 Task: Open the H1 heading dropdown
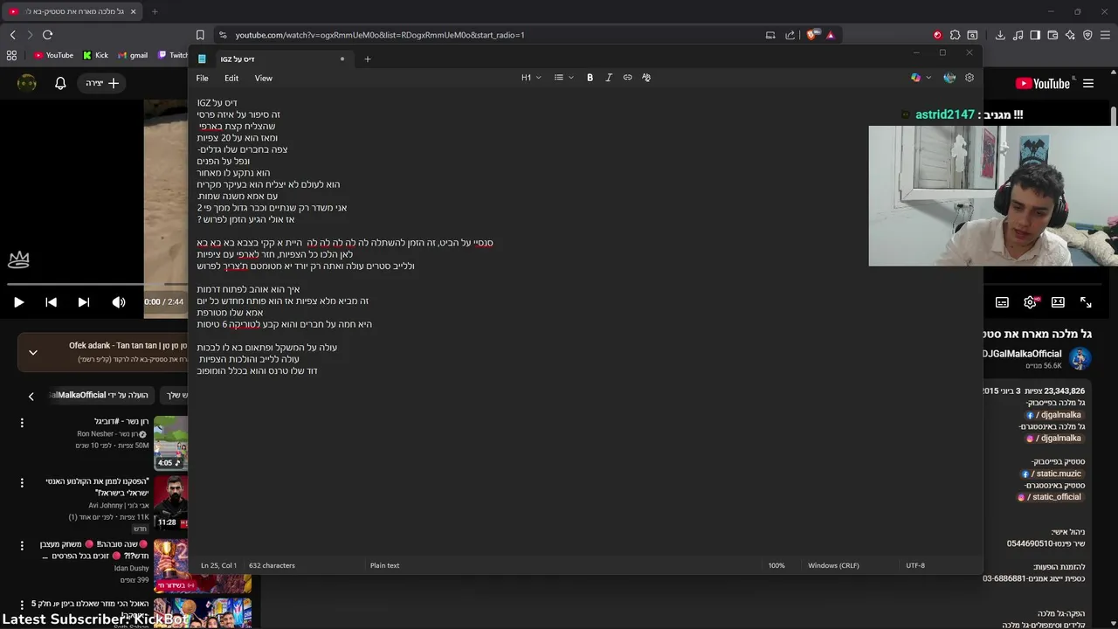(x=531, y=78)
